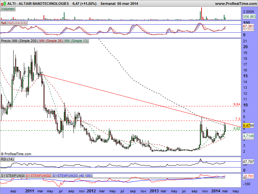The image size is (258, 194).
Task: Click the 7,3 resistance level label
Action: click(x=238, y=119)
